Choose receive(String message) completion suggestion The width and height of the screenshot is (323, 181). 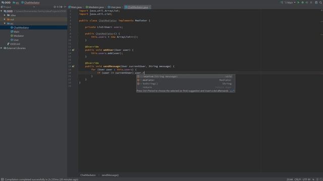coord(185,76)
